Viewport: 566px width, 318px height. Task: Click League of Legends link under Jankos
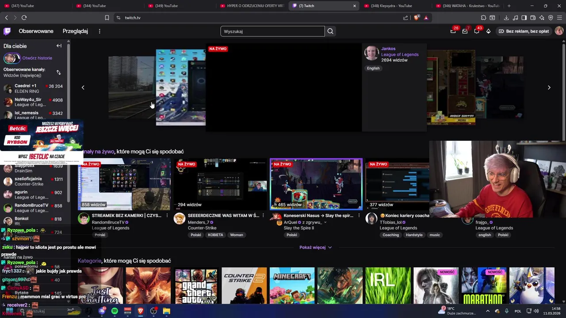(400, 54)
